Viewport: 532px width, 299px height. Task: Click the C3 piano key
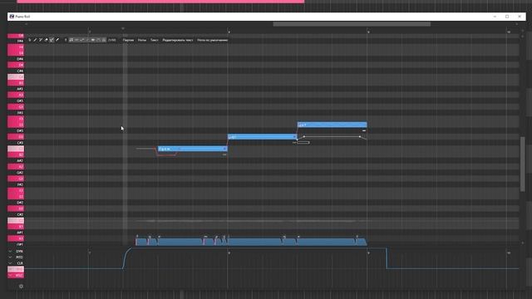click(x=16, y=149)
